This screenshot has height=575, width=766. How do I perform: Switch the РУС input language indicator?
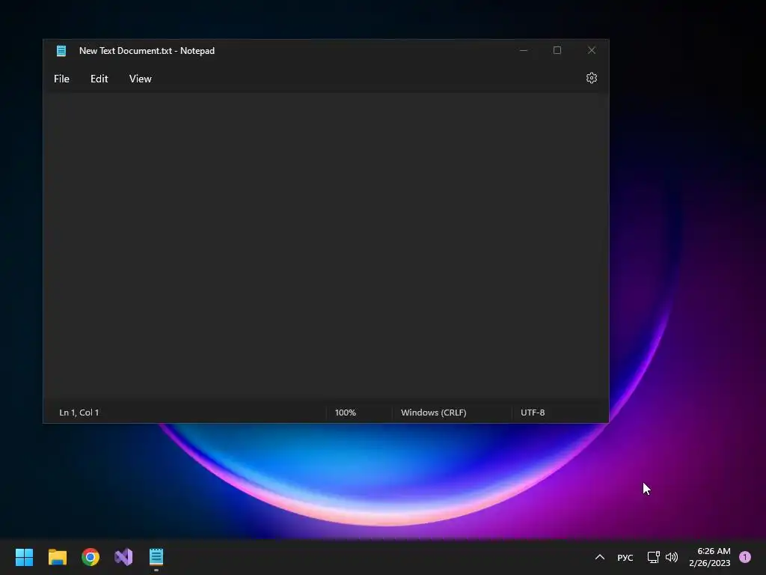pyautogui.click(x=625, y=558)
